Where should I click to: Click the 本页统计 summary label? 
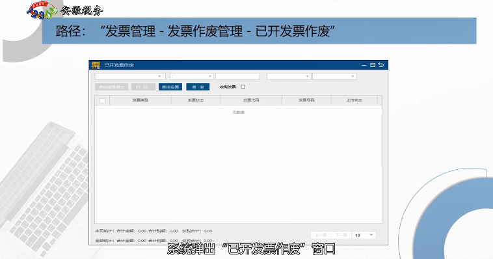105,231
